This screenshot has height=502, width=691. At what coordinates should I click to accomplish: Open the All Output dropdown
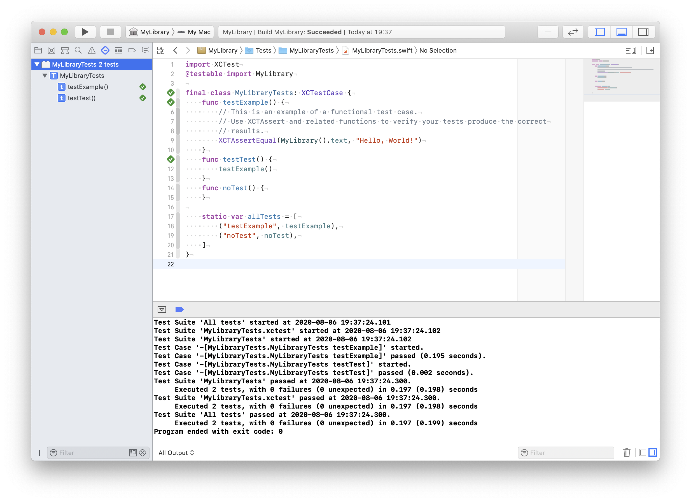[176, 453]
